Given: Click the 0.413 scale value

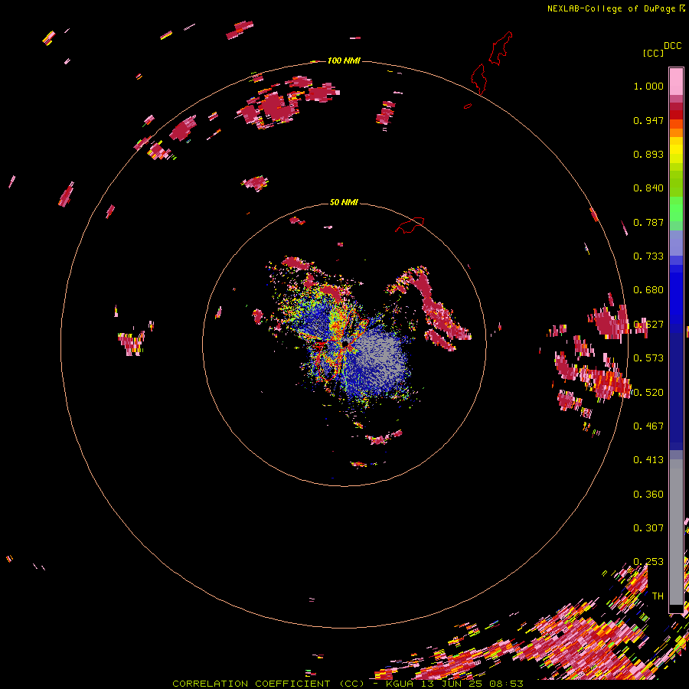Looking at the screenshot, I should click(x=648, y=460).
